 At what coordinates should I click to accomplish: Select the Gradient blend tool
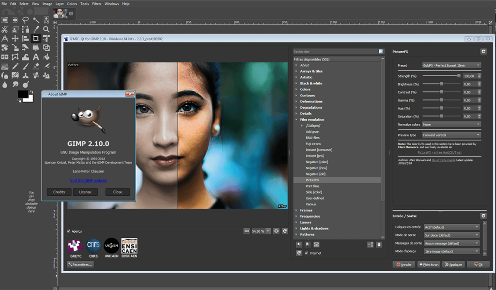pos(5,66)
